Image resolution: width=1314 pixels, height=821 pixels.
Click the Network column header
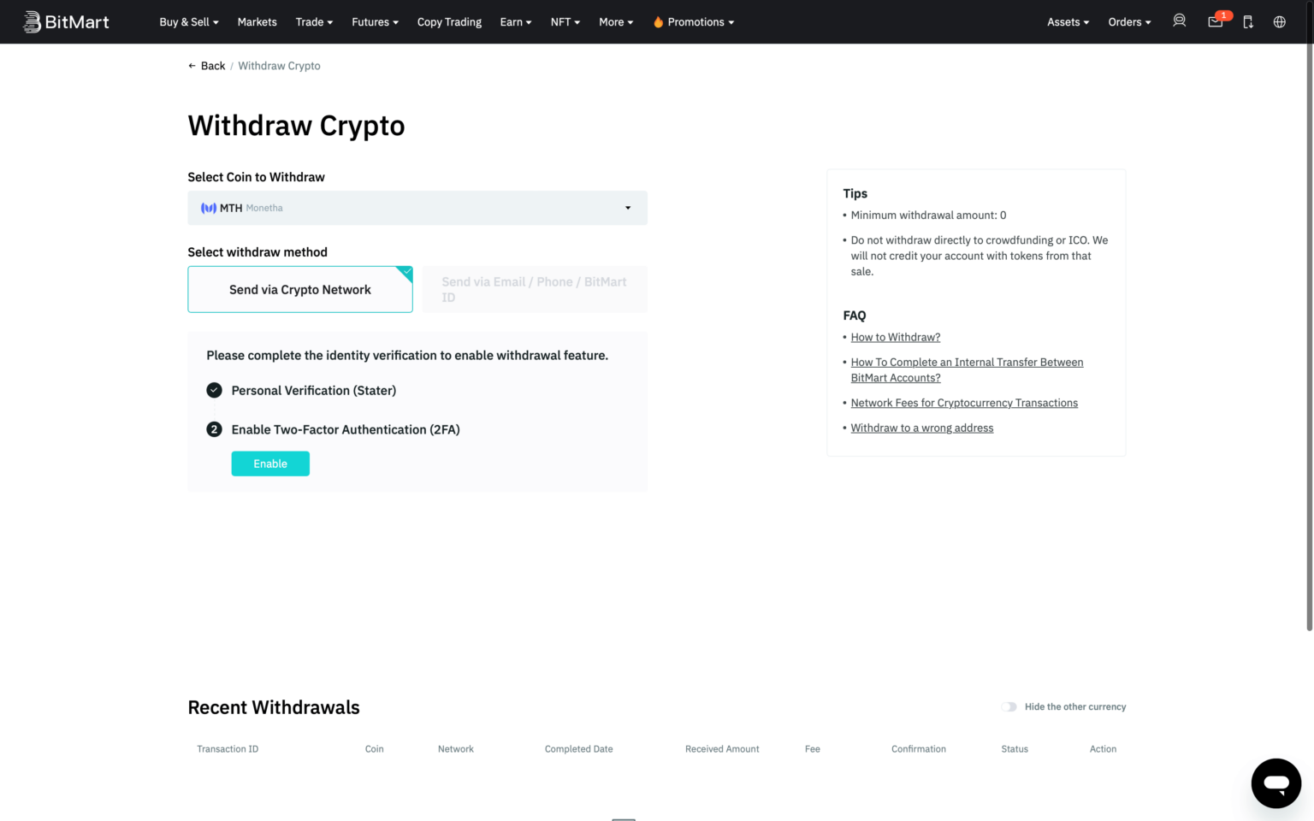tap(455, 749)
